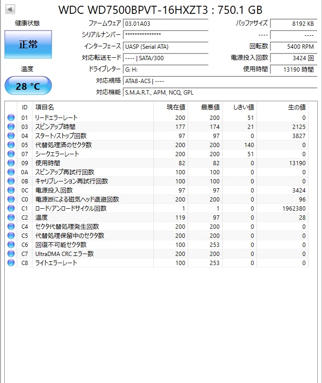The height and width of the screenshot is (383, 322).
Task: Click status orb for ID 01 リードエラーレート
Action: [11, 117]
